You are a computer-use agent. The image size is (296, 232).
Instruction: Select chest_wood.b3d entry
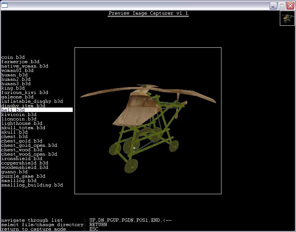[22, 150]
